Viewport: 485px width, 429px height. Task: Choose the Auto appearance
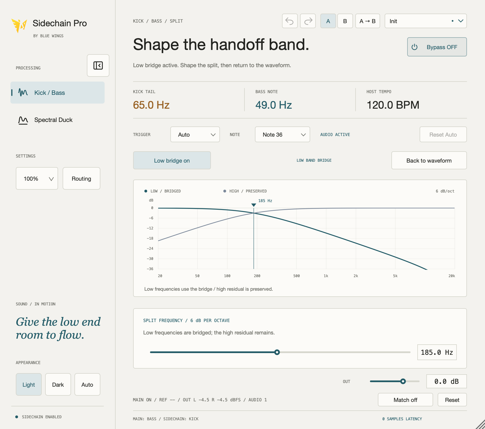pos(87,384)
